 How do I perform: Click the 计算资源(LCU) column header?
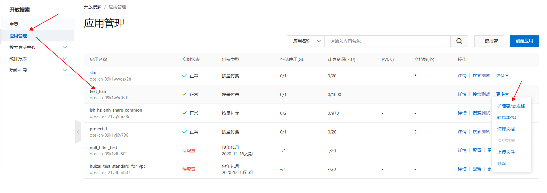coord(341,59)
